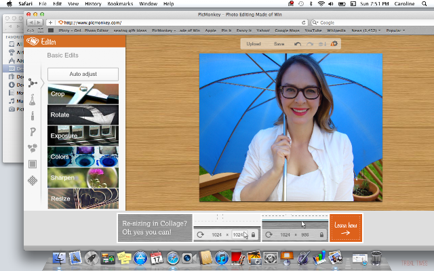This screenshot has height=271, width=434.
Task: Open the Reading List glasses icon
Action: click(x=30, y=30)
